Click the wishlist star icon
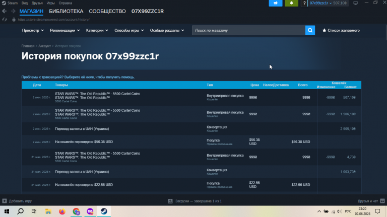This screenshot has width=387, height=217. point(325,30)
